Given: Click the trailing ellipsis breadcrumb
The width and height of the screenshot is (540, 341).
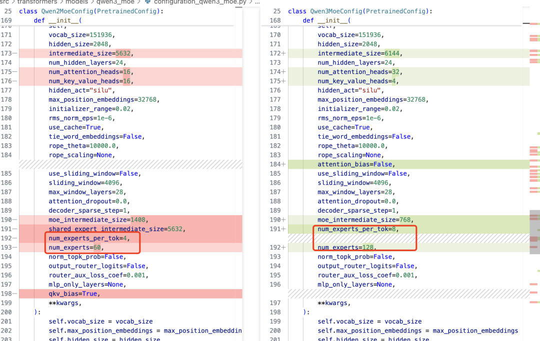Looking at the screenshot, I should click(x=257, y=2).
